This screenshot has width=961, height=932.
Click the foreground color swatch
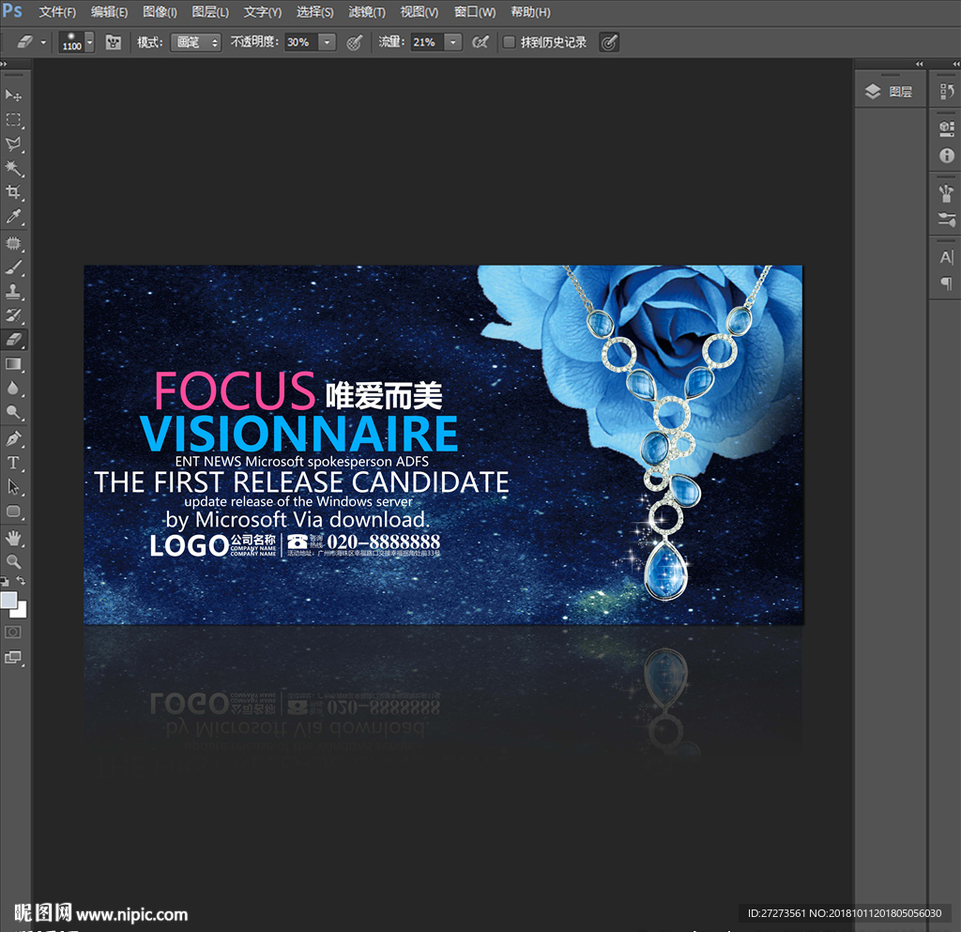click(8, 600)
